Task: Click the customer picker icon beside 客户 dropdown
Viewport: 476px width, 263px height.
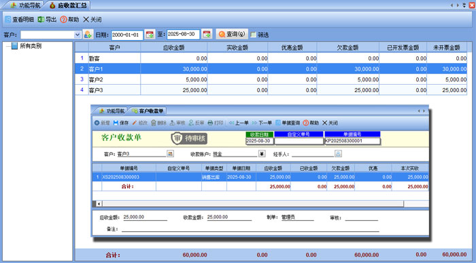Action: (88, 35)
